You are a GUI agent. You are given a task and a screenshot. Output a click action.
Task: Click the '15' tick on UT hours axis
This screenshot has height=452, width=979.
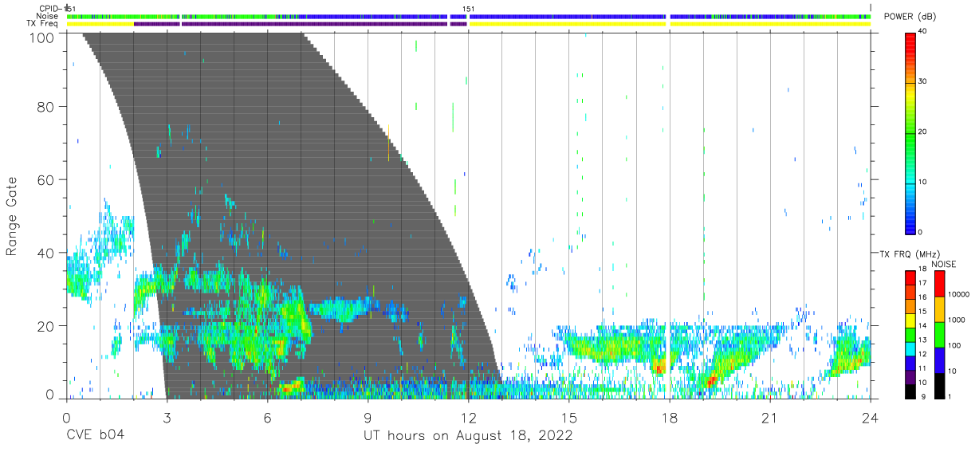pos(569,418)
